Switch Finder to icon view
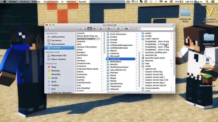 click(x=80, y=28)
